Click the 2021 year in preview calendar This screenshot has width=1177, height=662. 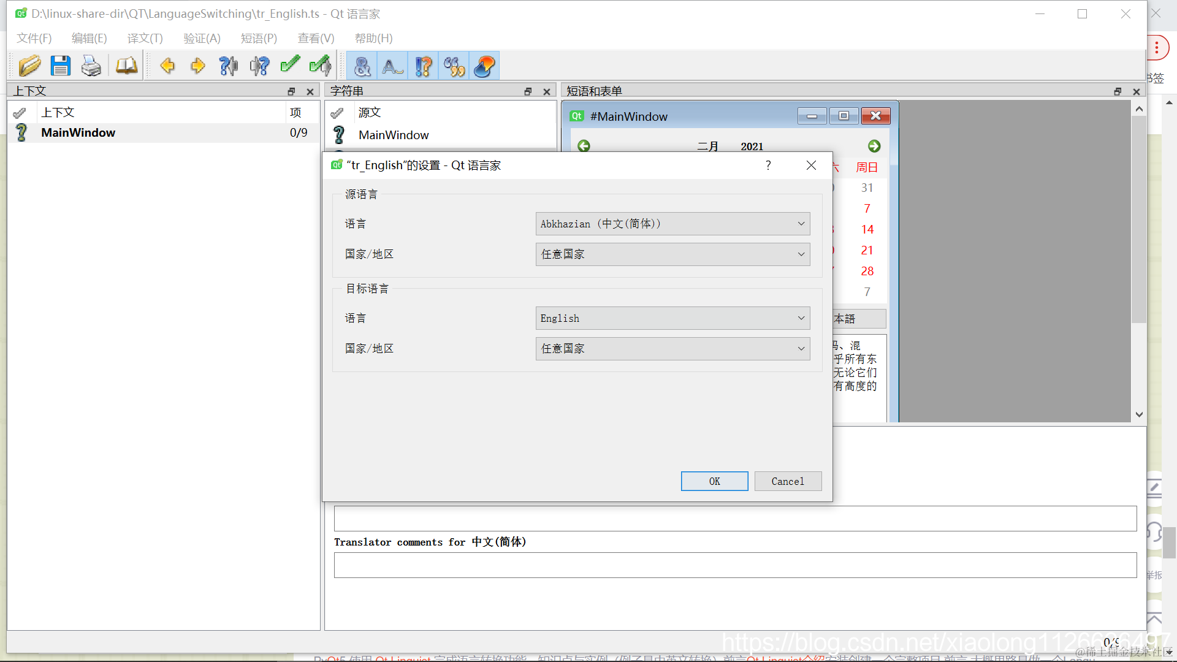pos(752,146)
